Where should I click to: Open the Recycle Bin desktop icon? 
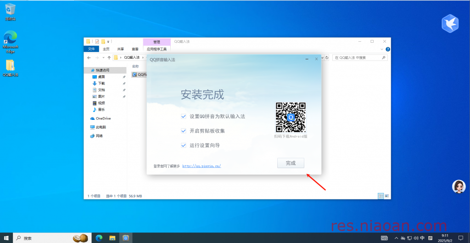click(x=10, y=12)
